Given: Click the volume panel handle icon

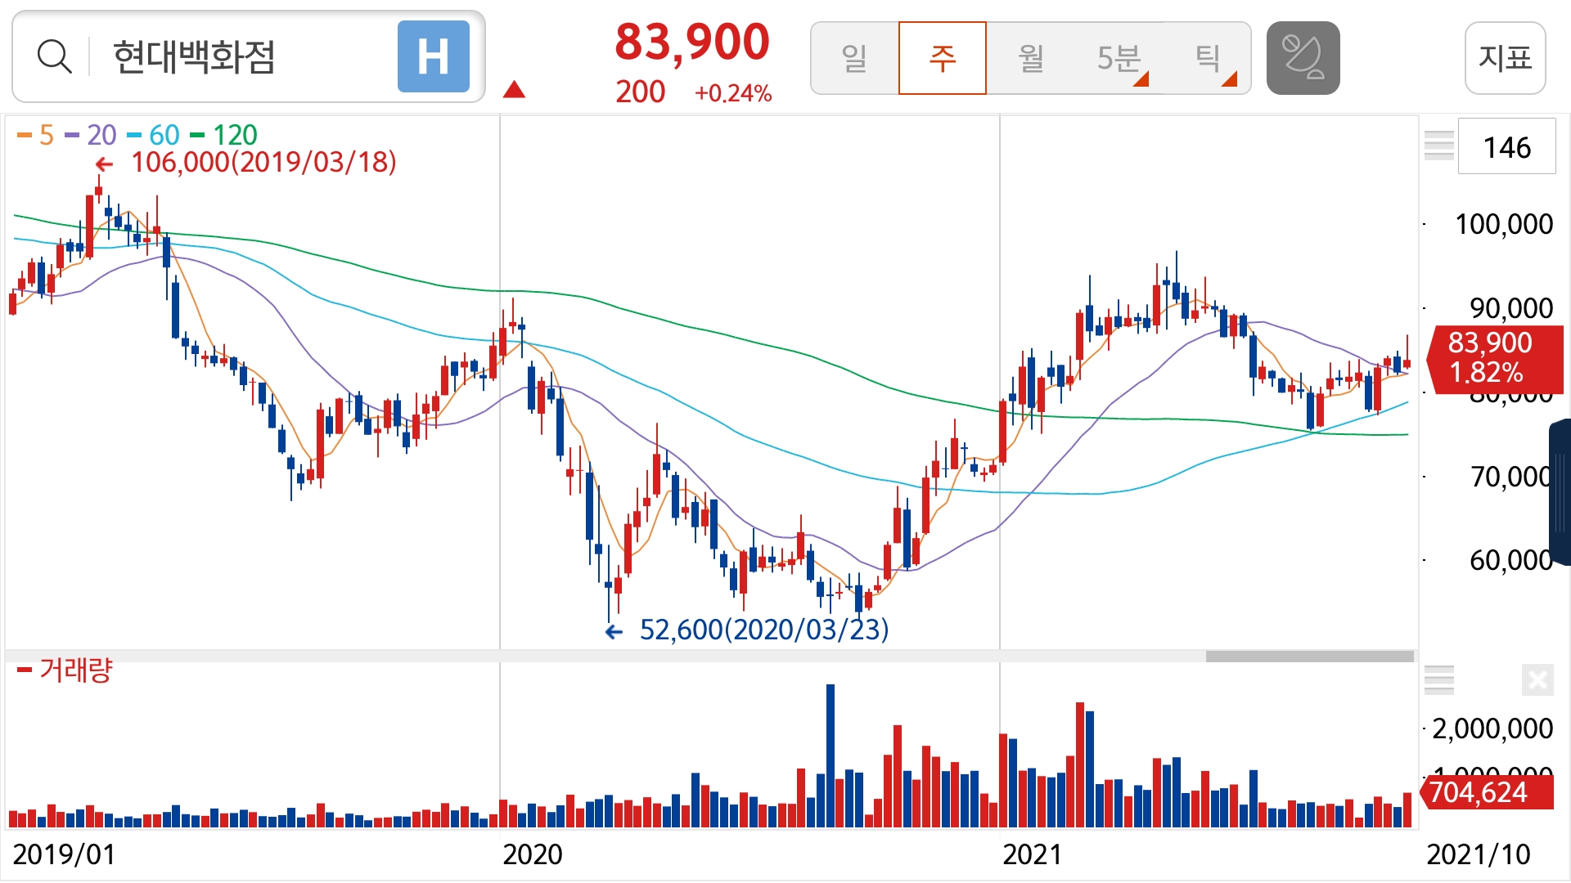Looking at the screenshot, I should (x=1438, y=679).
